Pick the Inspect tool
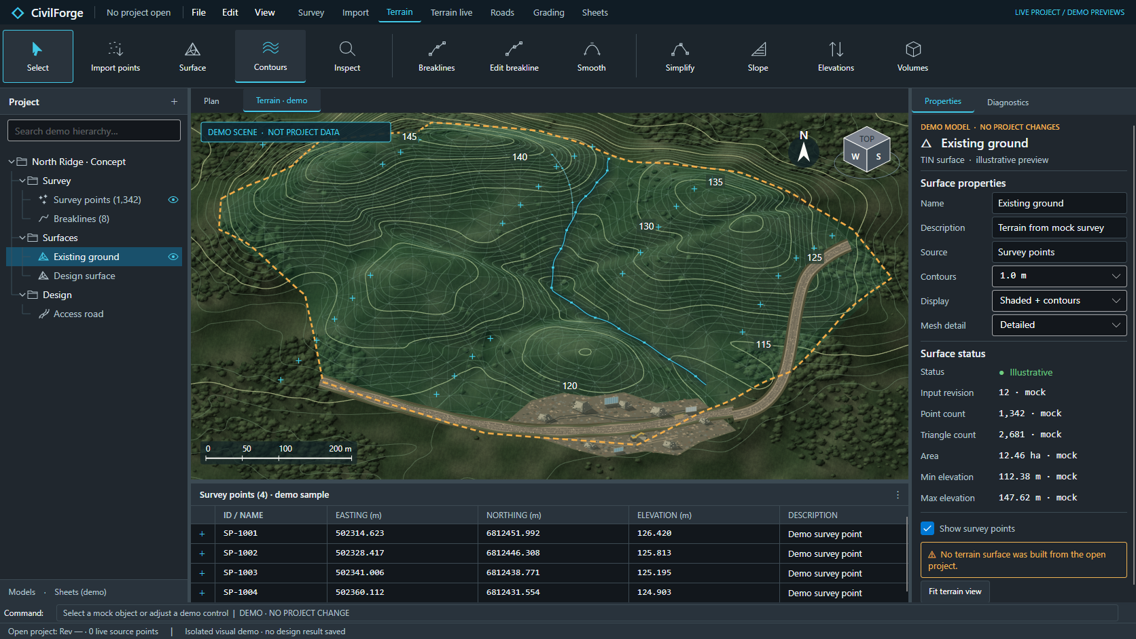Viewport: 1136px width, 639px height. 347,56
